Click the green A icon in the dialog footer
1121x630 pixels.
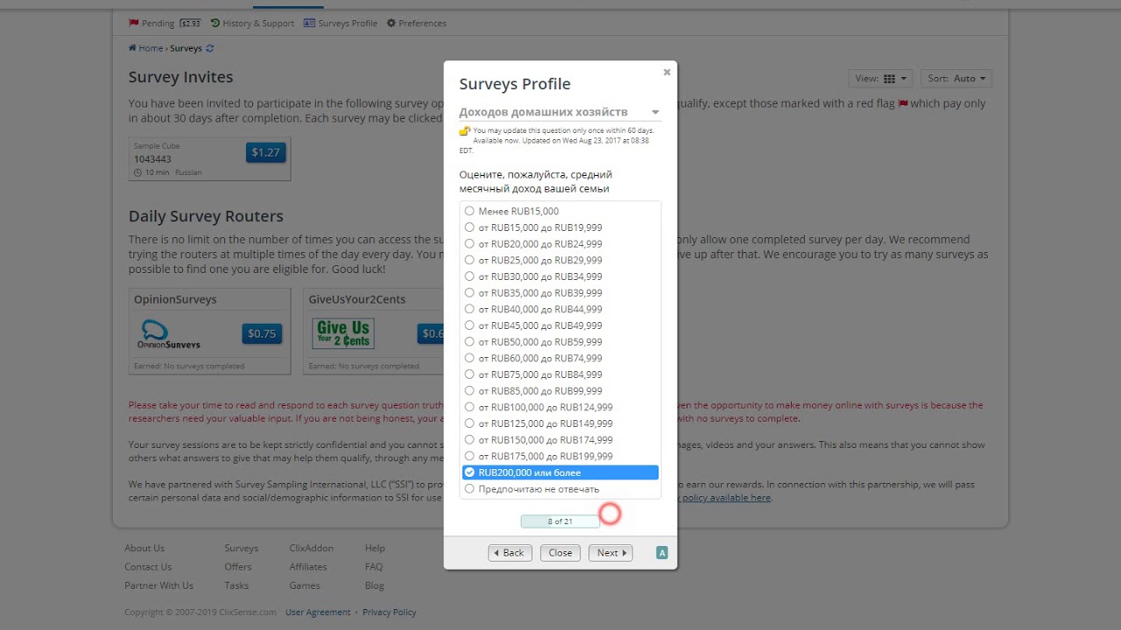tap(662, 552)
